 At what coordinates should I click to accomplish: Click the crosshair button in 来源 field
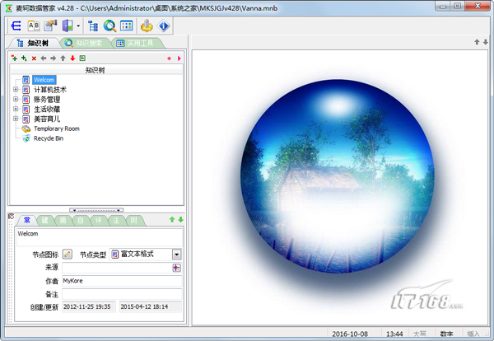tap(177, 268)
